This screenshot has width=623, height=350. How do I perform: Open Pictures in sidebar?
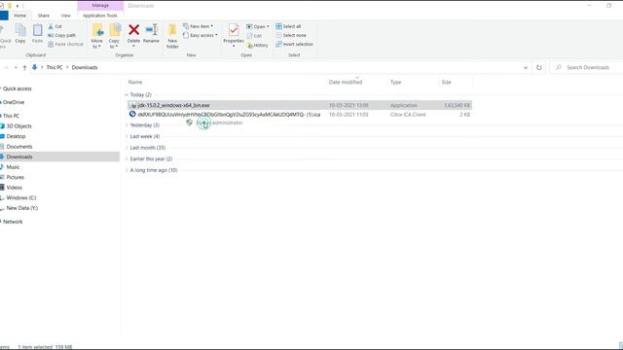point(16,177)
